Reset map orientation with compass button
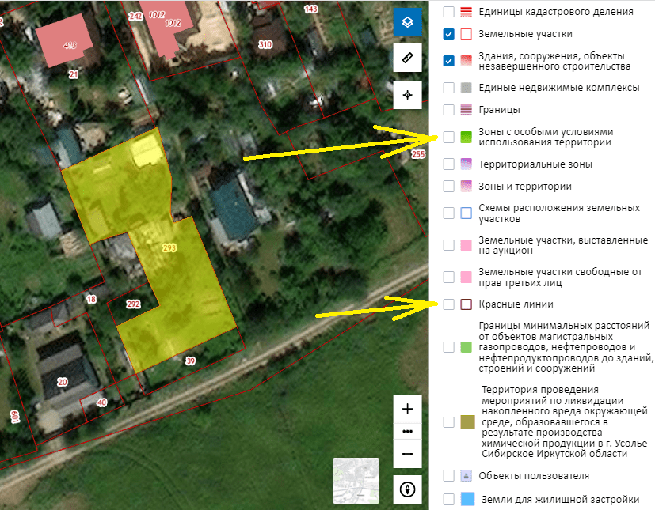The width and height of the screenshot is (655, 510). coord(408,489)
